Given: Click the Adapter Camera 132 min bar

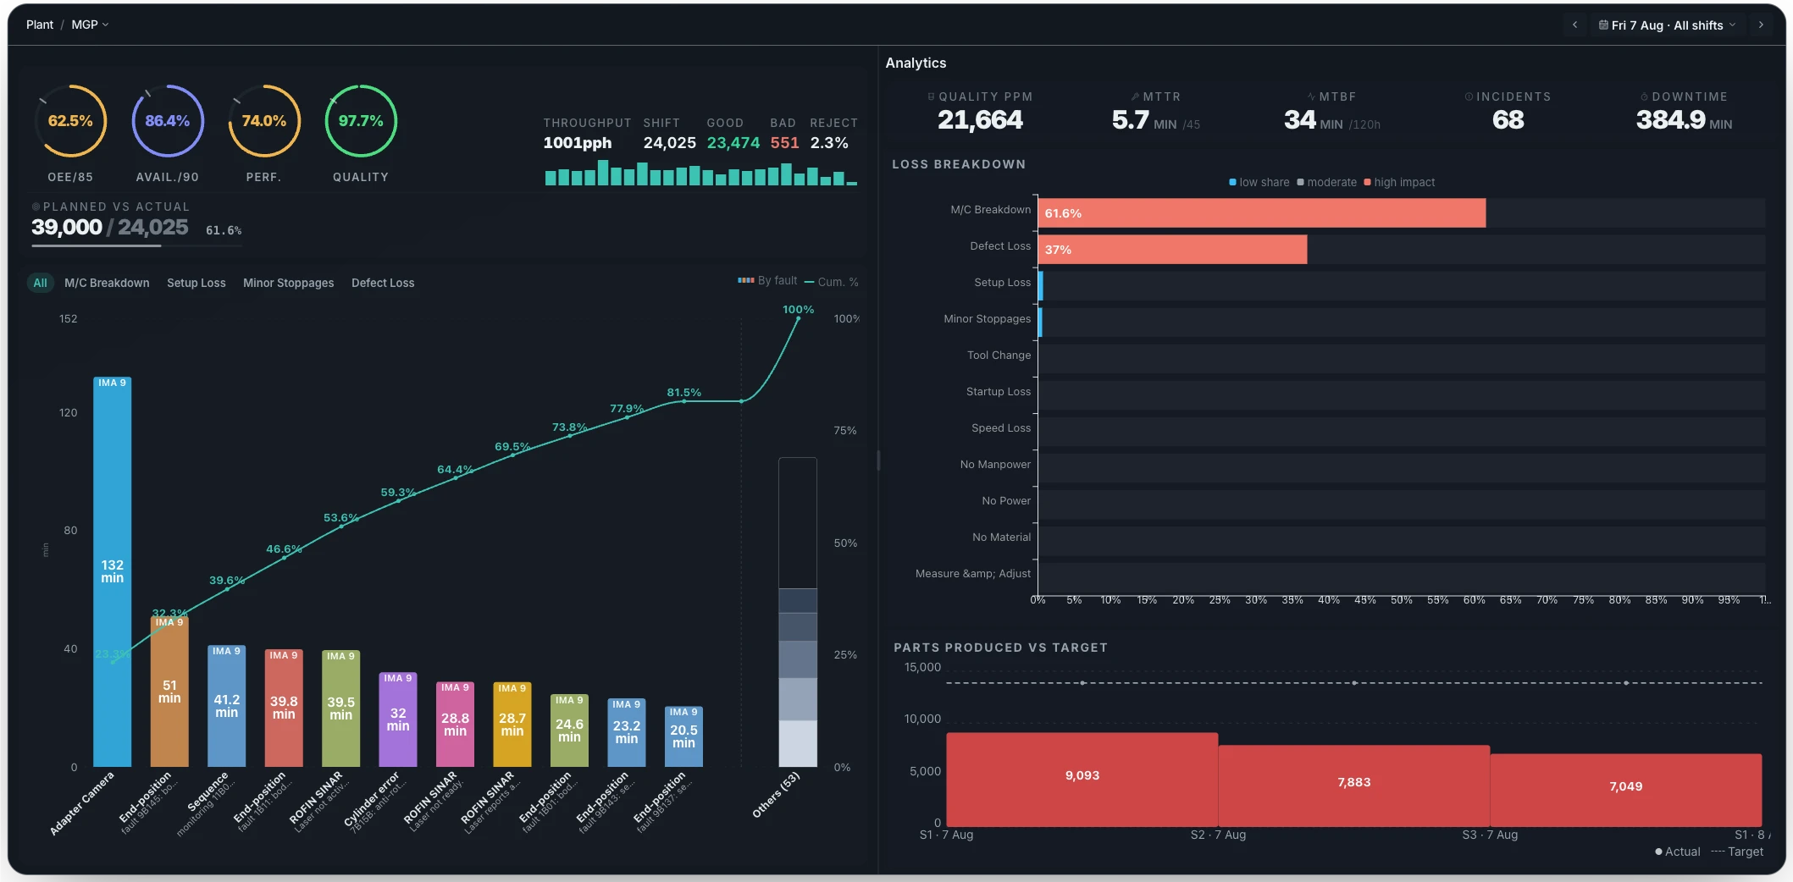Looking at the screenshot, I should 112,572.
